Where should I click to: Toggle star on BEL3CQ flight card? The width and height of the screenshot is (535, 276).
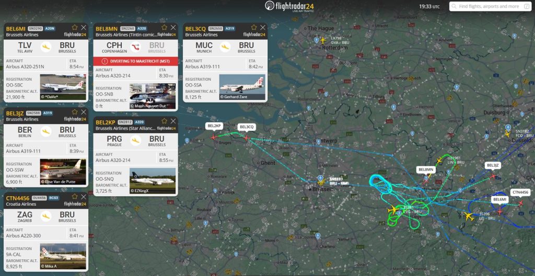click(x=254, y=28)
